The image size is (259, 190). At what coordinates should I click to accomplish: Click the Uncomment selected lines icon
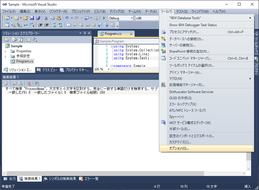pyautogui.click(x=61, y=25)
